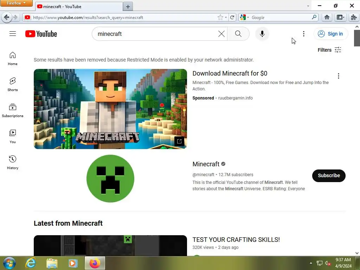Select the minecraft - YouTube tab
Viewport: 360px width, 270px height.
point(79,6)
